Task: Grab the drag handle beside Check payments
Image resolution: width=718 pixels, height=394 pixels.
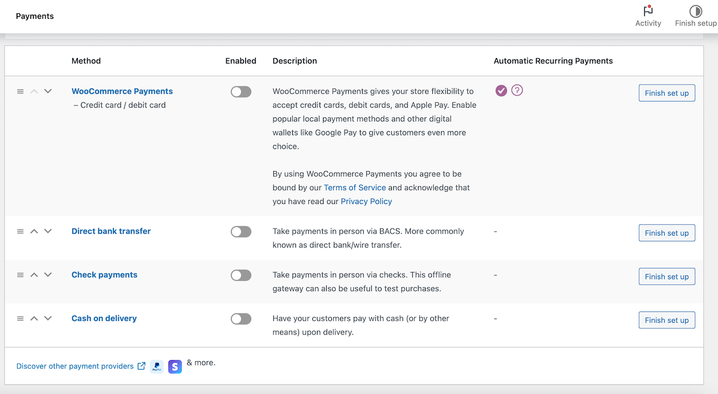Action: click(20, 275)
